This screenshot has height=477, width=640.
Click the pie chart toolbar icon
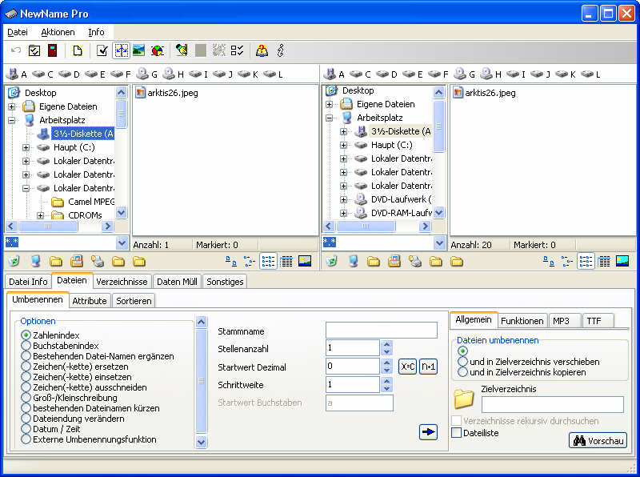point(157,50)
